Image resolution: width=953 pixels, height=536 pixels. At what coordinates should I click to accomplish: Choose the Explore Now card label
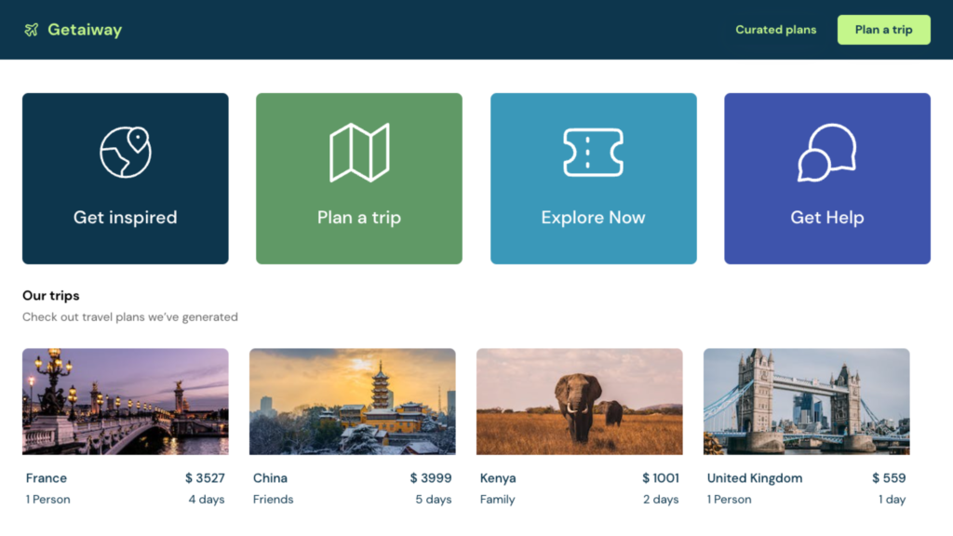coord(593,218)
